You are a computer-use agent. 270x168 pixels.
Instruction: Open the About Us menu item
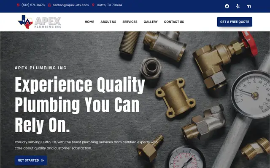108,22
